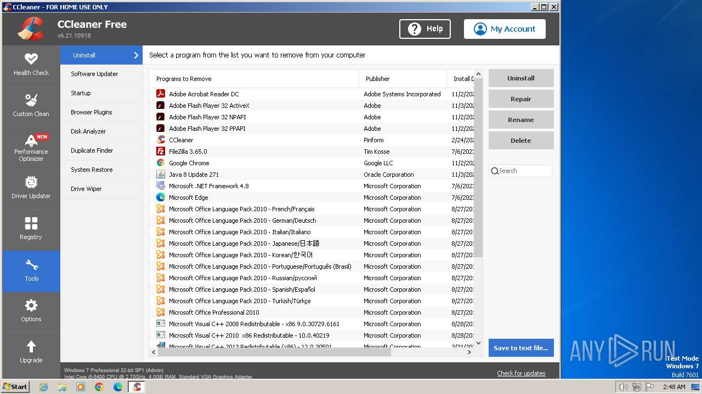Select Visual C++ 2010 x86 Redistributable row
Image resolution: width=702 pixels, height=394 pixels.
(x=312, y=335)
